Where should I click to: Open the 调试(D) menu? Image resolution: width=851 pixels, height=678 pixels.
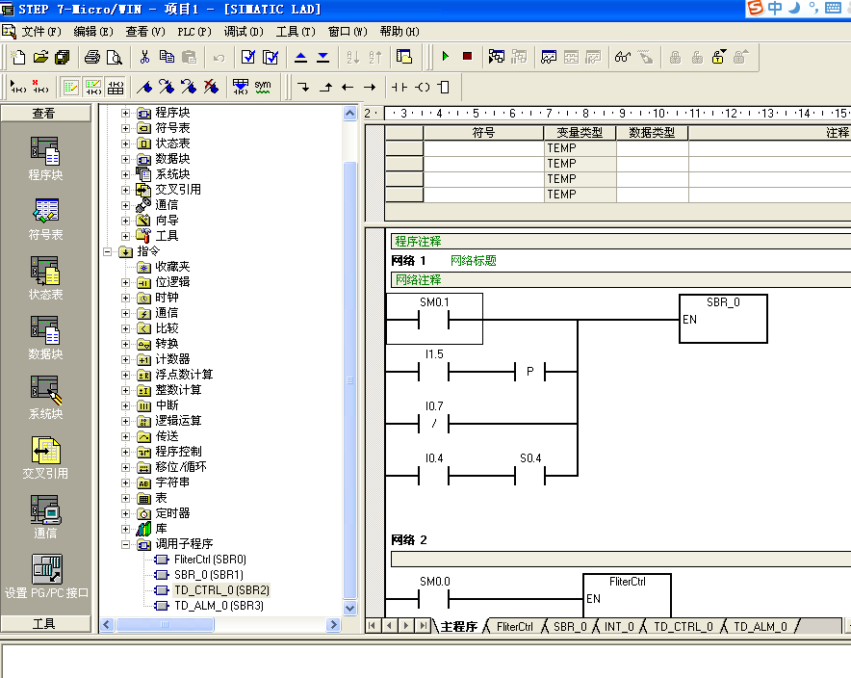coord(244,32)
